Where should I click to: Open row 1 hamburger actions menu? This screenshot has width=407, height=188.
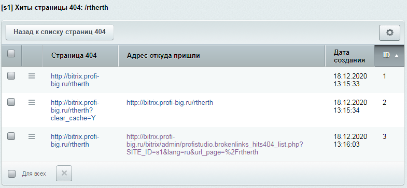coord(32,76)
